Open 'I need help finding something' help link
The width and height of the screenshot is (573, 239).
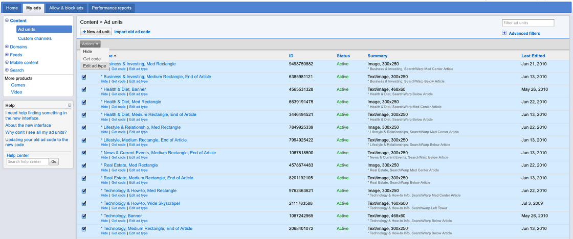click(x=36, y=115)
